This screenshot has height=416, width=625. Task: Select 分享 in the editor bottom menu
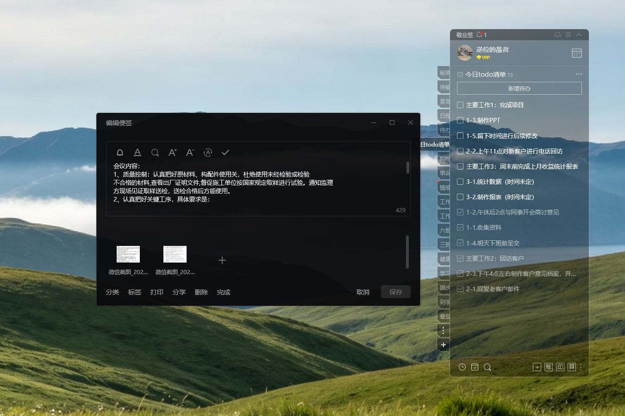[179, 292]
